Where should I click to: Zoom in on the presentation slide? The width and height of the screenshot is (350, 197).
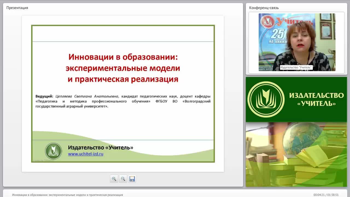[x=114, y=179]
